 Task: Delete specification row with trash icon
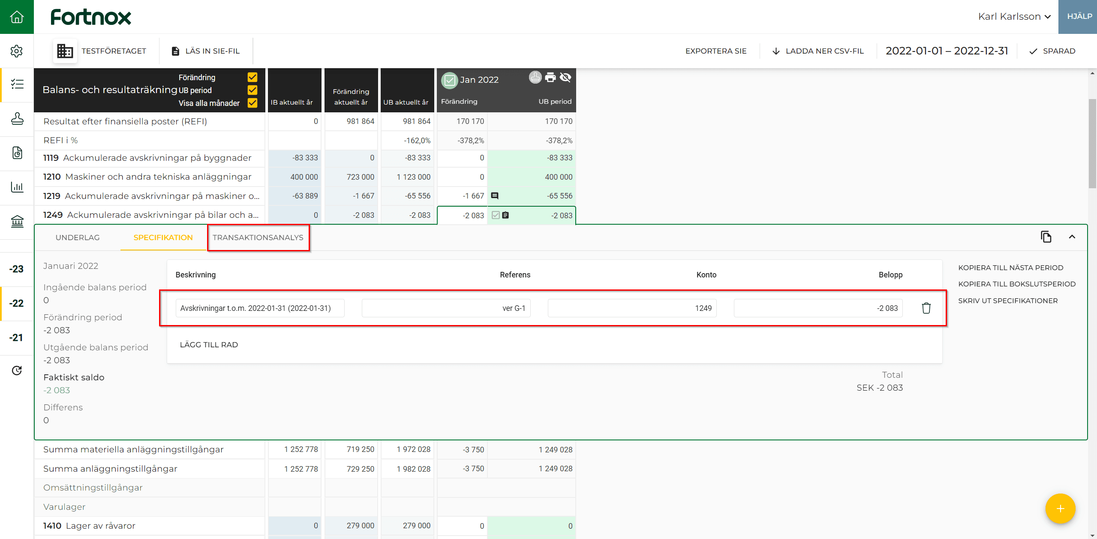point(926,308)
